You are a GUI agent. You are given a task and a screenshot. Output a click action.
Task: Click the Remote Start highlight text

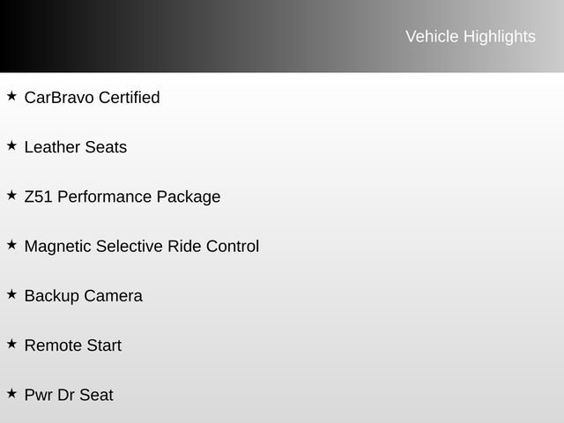pyautogui.click(x=73, y=345)
